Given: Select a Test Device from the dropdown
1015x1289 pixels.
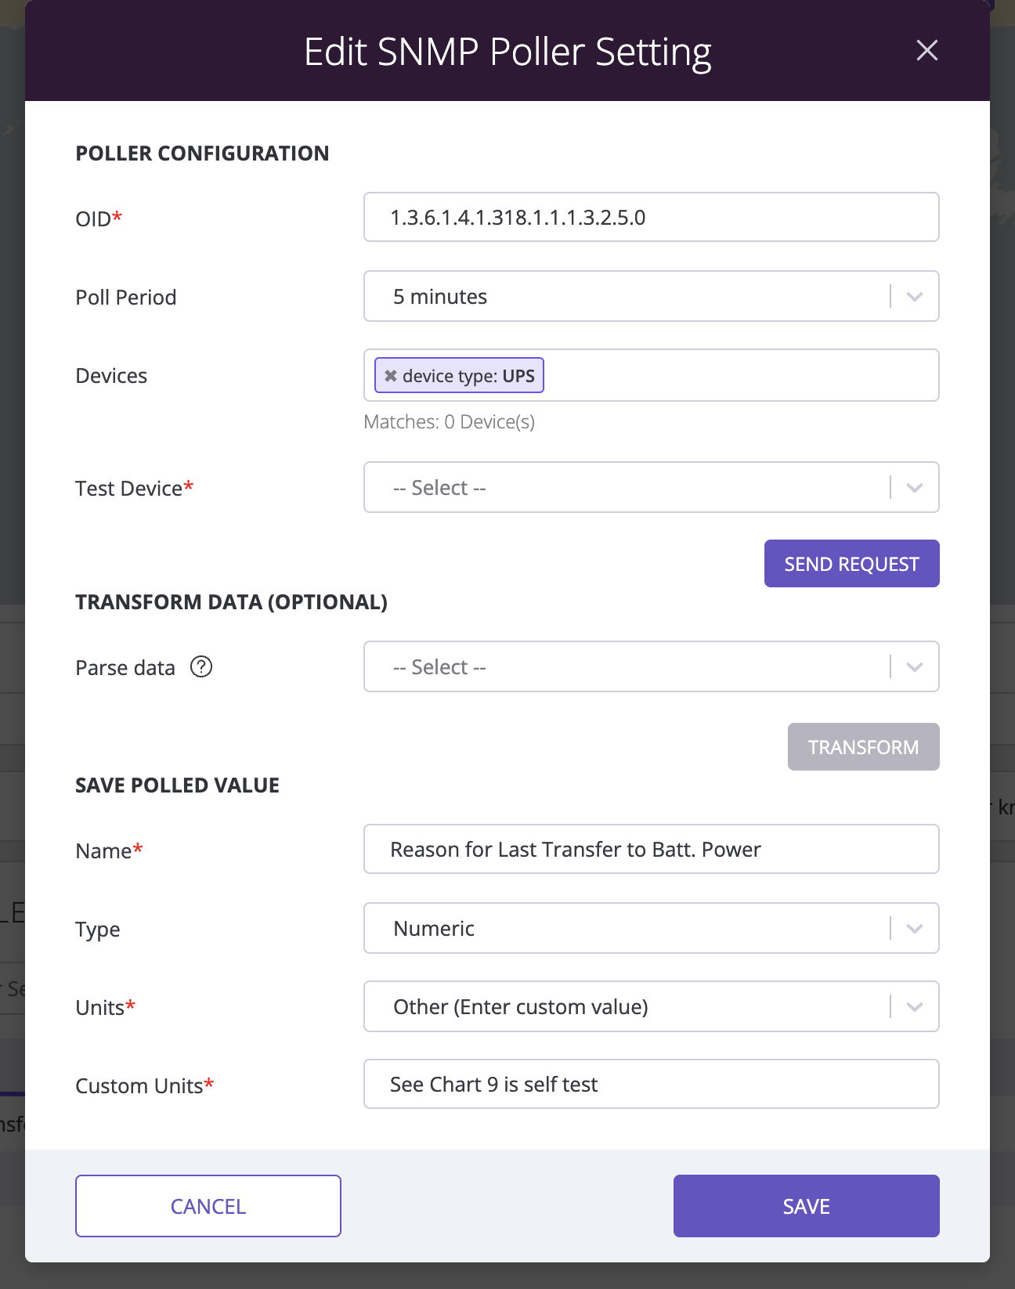Looking at the screenshot, I should [x=652, y=487].
